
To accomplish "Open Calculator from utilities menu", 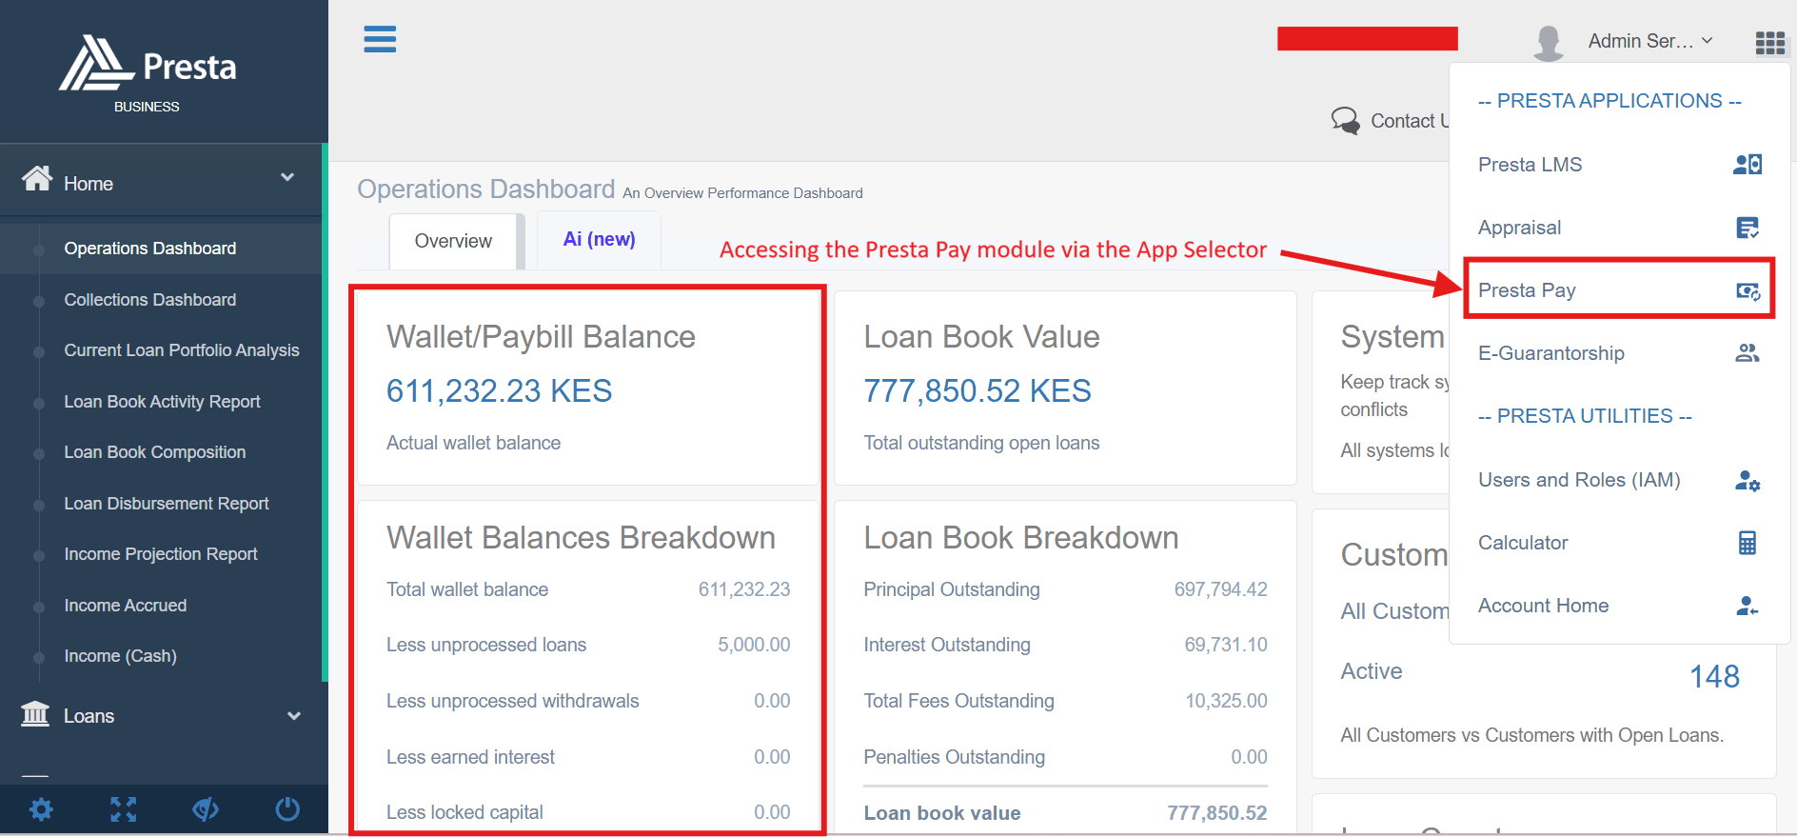I will click(1619, 543).
